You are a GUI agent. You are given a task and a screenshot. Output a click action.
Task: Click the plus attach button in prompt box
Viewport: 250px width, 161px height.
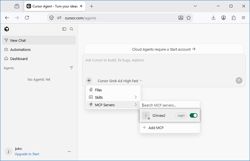tap(89, 80)
